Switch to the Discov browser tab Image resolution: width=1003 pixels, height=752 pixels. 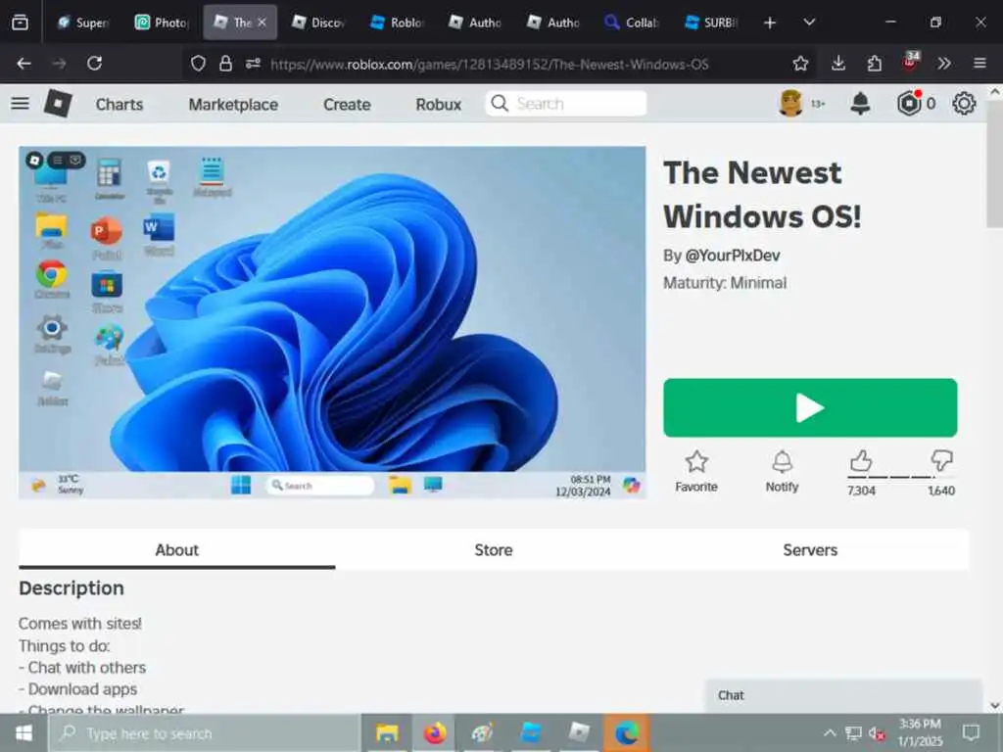[318, 23]
